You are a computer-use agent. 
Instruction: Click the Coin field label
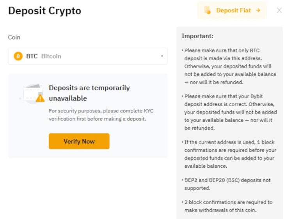click(14, 37)
